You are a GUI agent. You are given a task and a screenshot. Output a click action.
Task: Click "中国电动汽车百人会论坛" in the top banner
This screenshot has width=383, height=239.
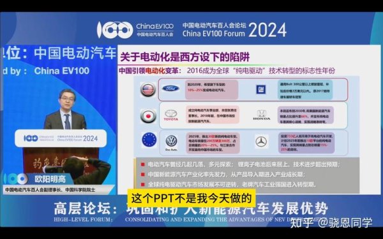(214, 25)
